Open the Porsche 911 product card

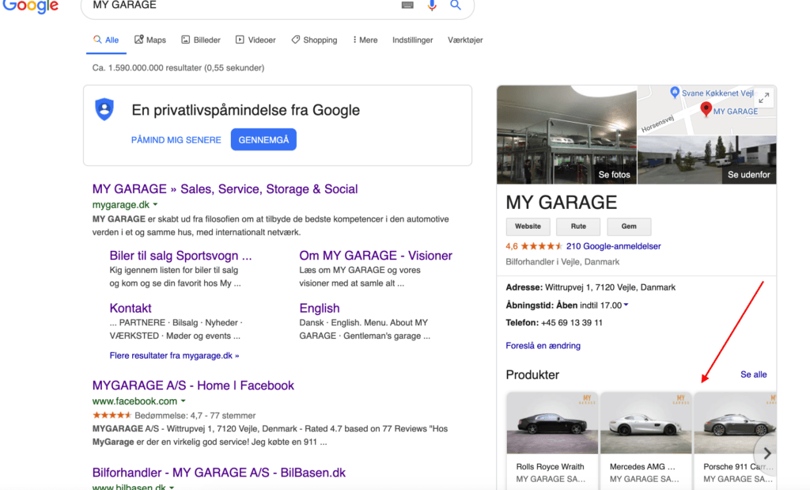click(735, 440)
